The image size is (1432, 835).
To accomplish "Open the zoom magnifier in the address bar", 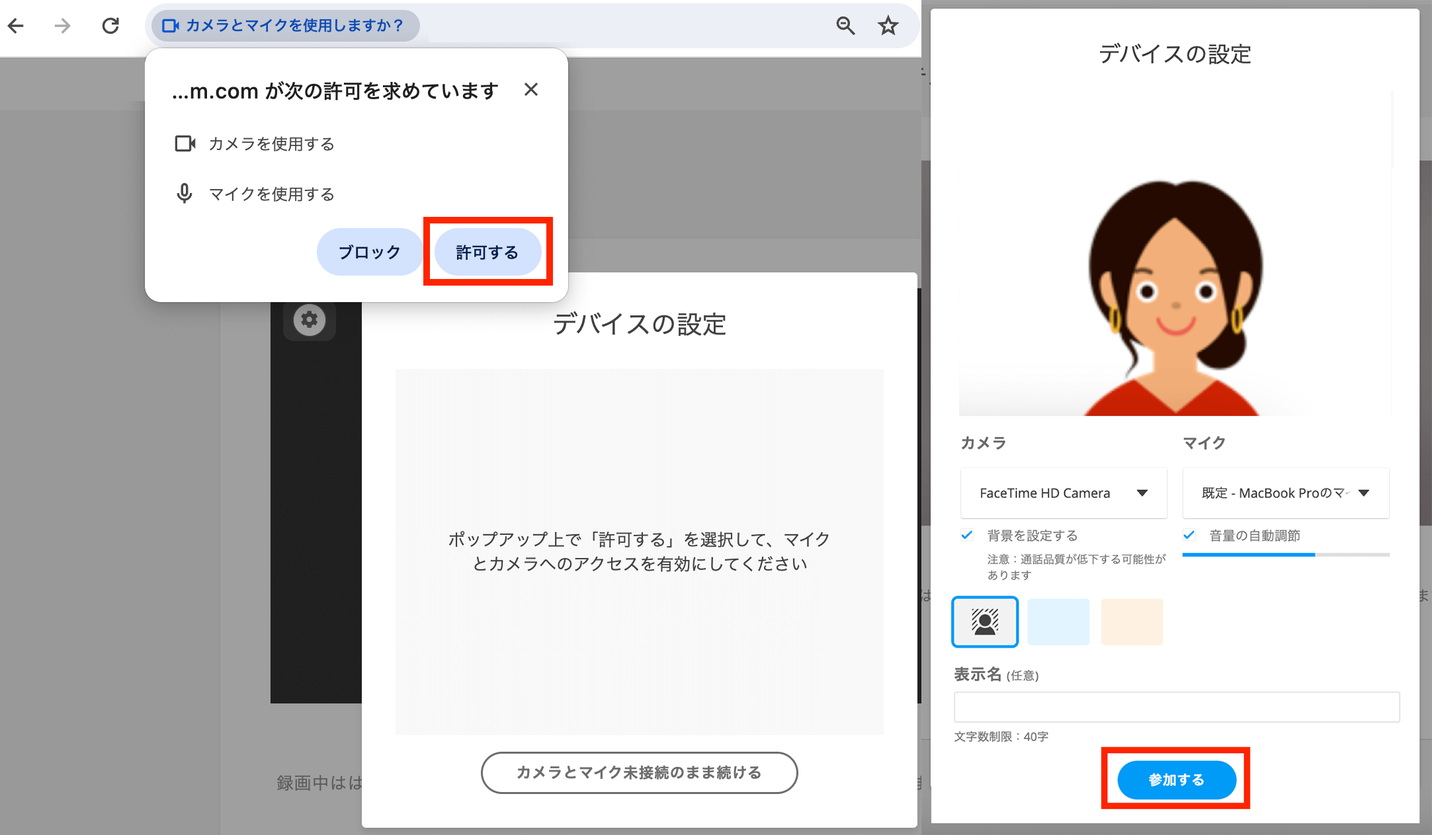I will point(845,26).
